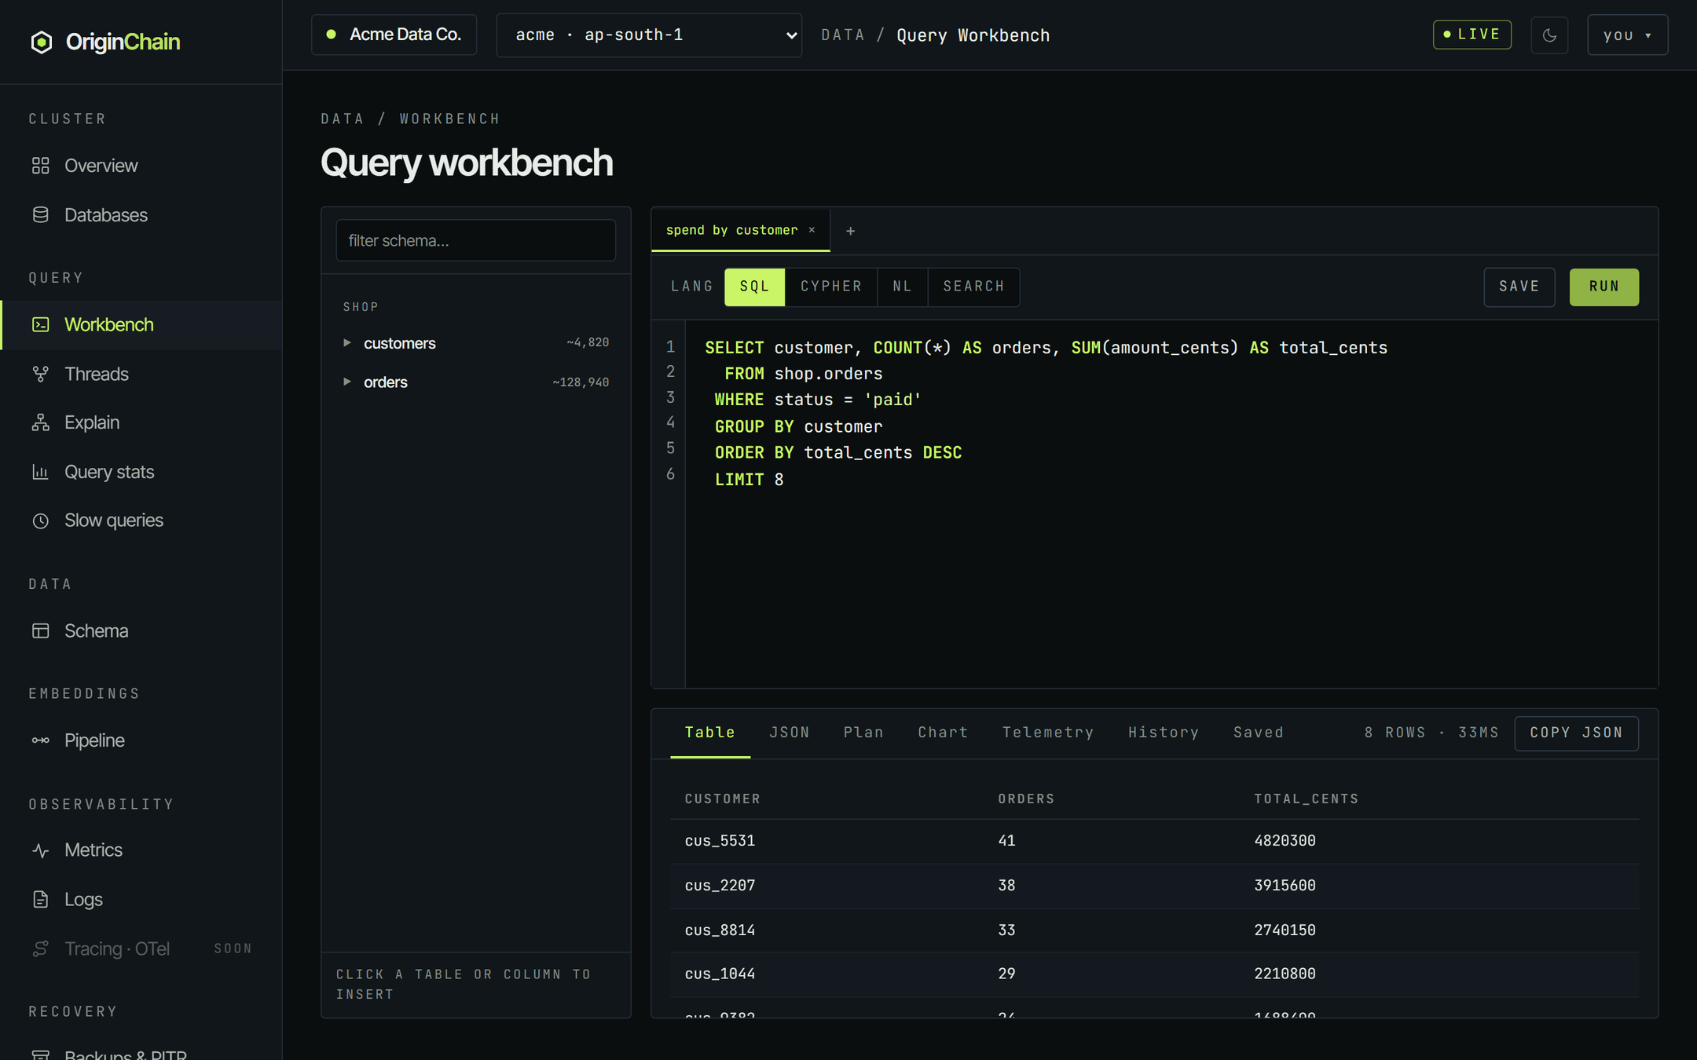The height and width of the screenshot is (1060, 1697).
Task: Click the Logs document icon
Action: tap(41, 900)
